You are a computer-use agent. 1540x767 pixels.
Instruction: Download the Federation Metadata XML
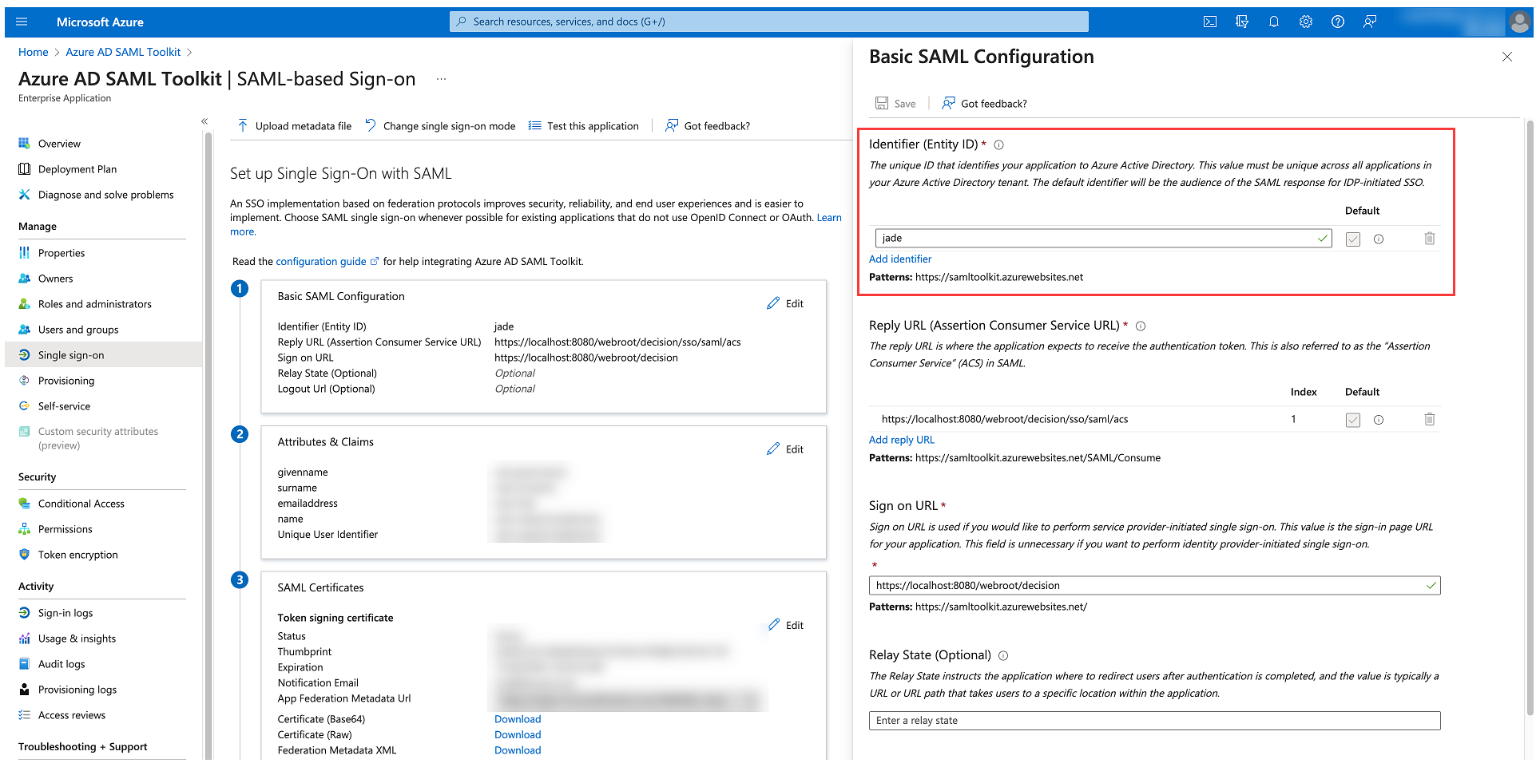(x=517, y=749)
